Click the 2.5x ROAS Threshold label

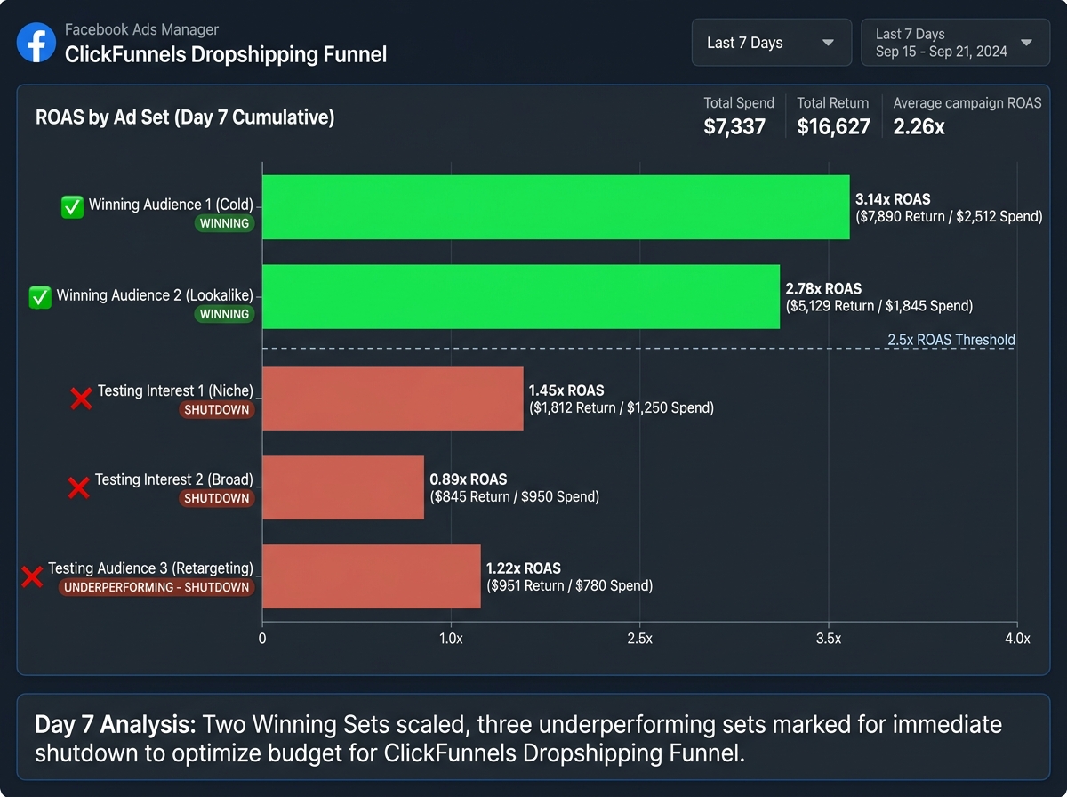951,340
